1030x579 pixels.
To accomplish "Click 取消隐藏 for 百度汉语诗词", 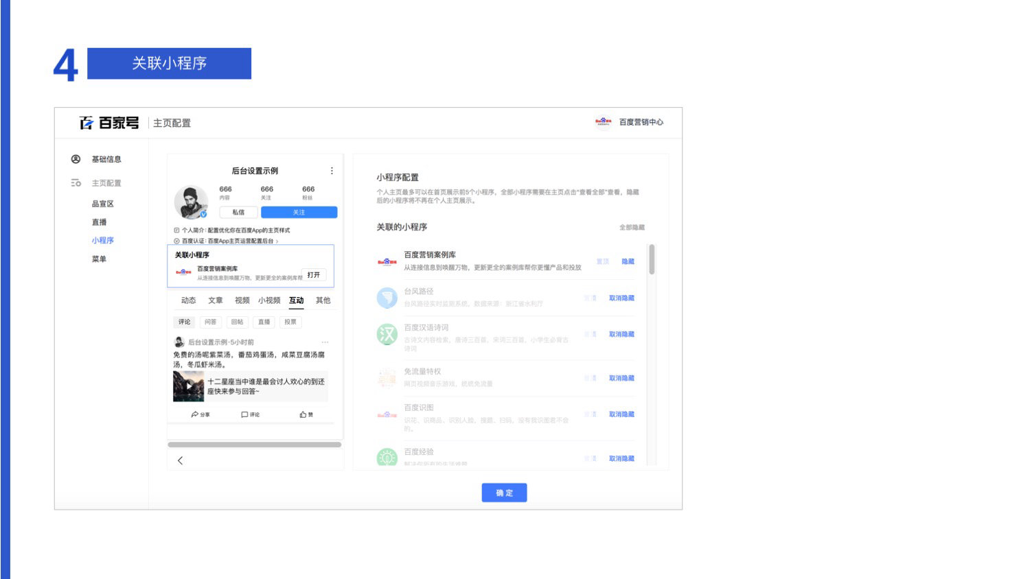I will [622, 334].
